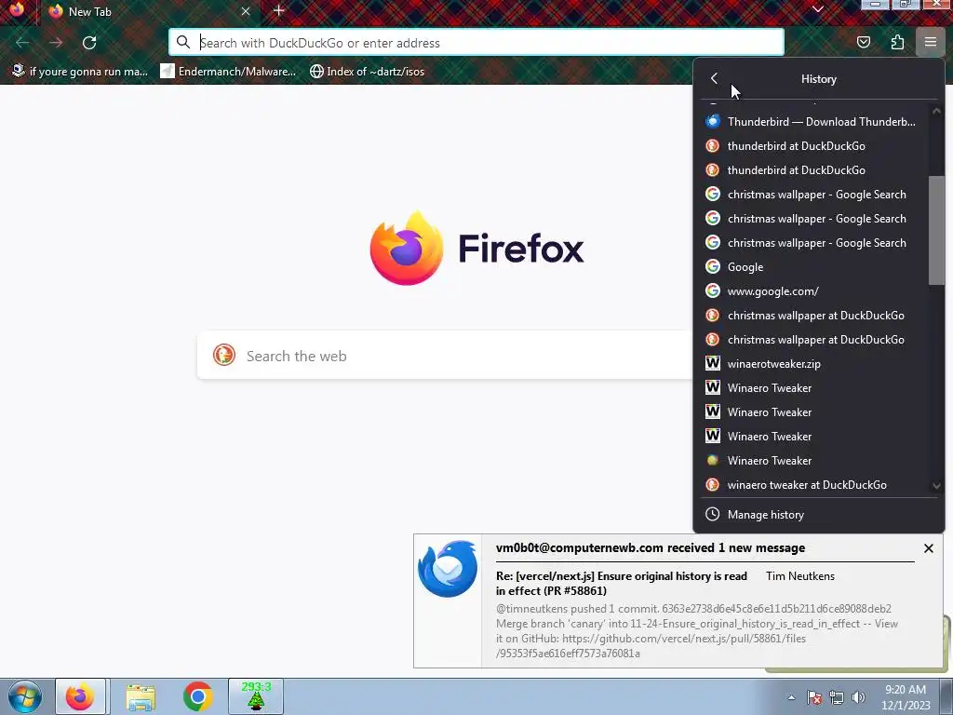
Task: Click the History panel scrollbar down arrow
Action: click(x=936, y=486)
